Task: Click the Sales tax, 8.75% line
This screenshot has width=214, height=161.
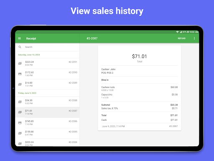Action: pyautogui.click(x=140, y=108)
